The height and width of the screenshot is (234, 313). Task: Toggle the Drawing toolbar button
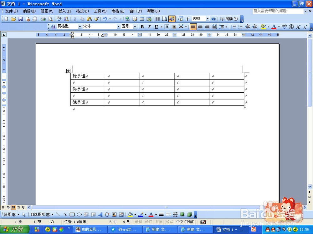pos(172,19)
